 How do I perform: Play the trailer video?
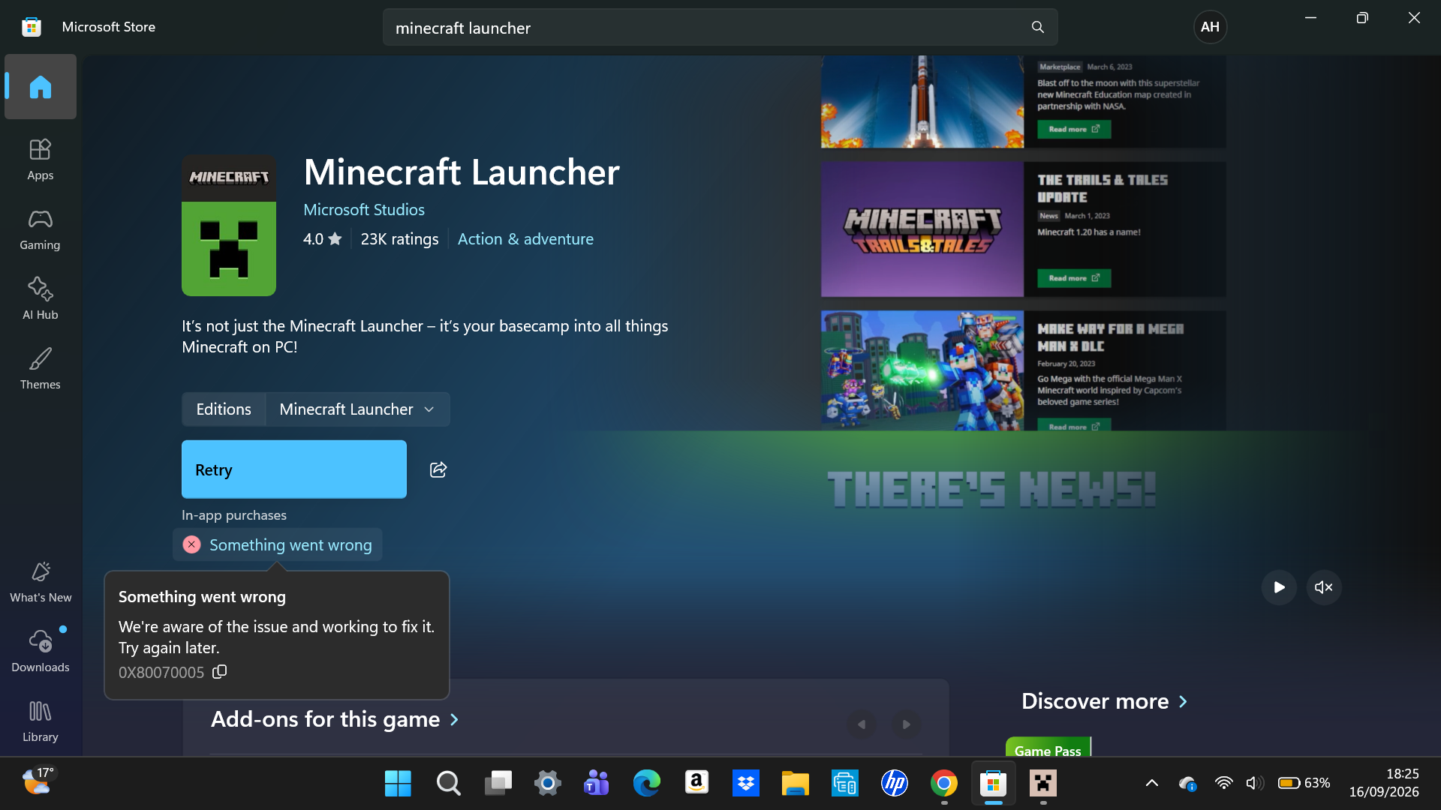tap(1279, 587)
